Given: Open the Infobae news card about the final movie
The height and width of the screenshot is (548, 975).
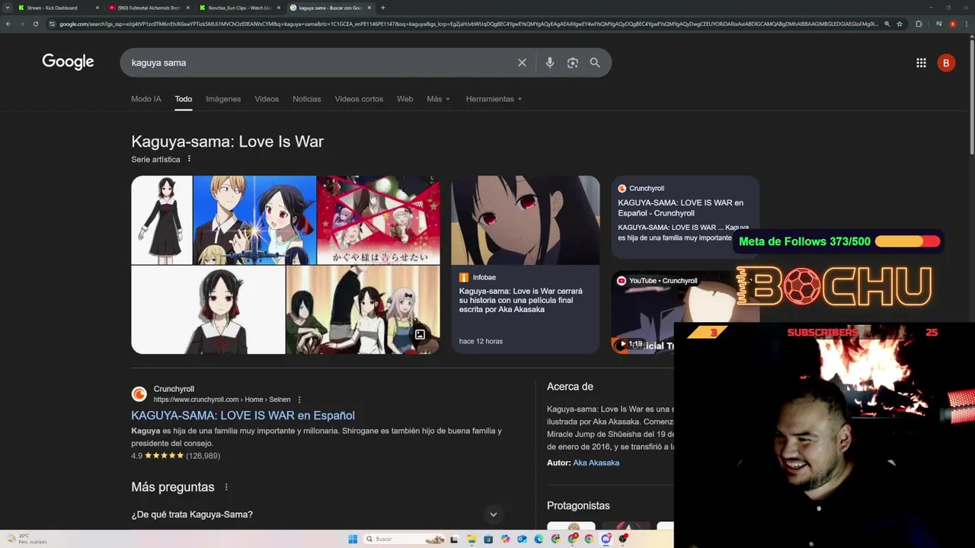Looking at the screenshot, I should [526, 264].
